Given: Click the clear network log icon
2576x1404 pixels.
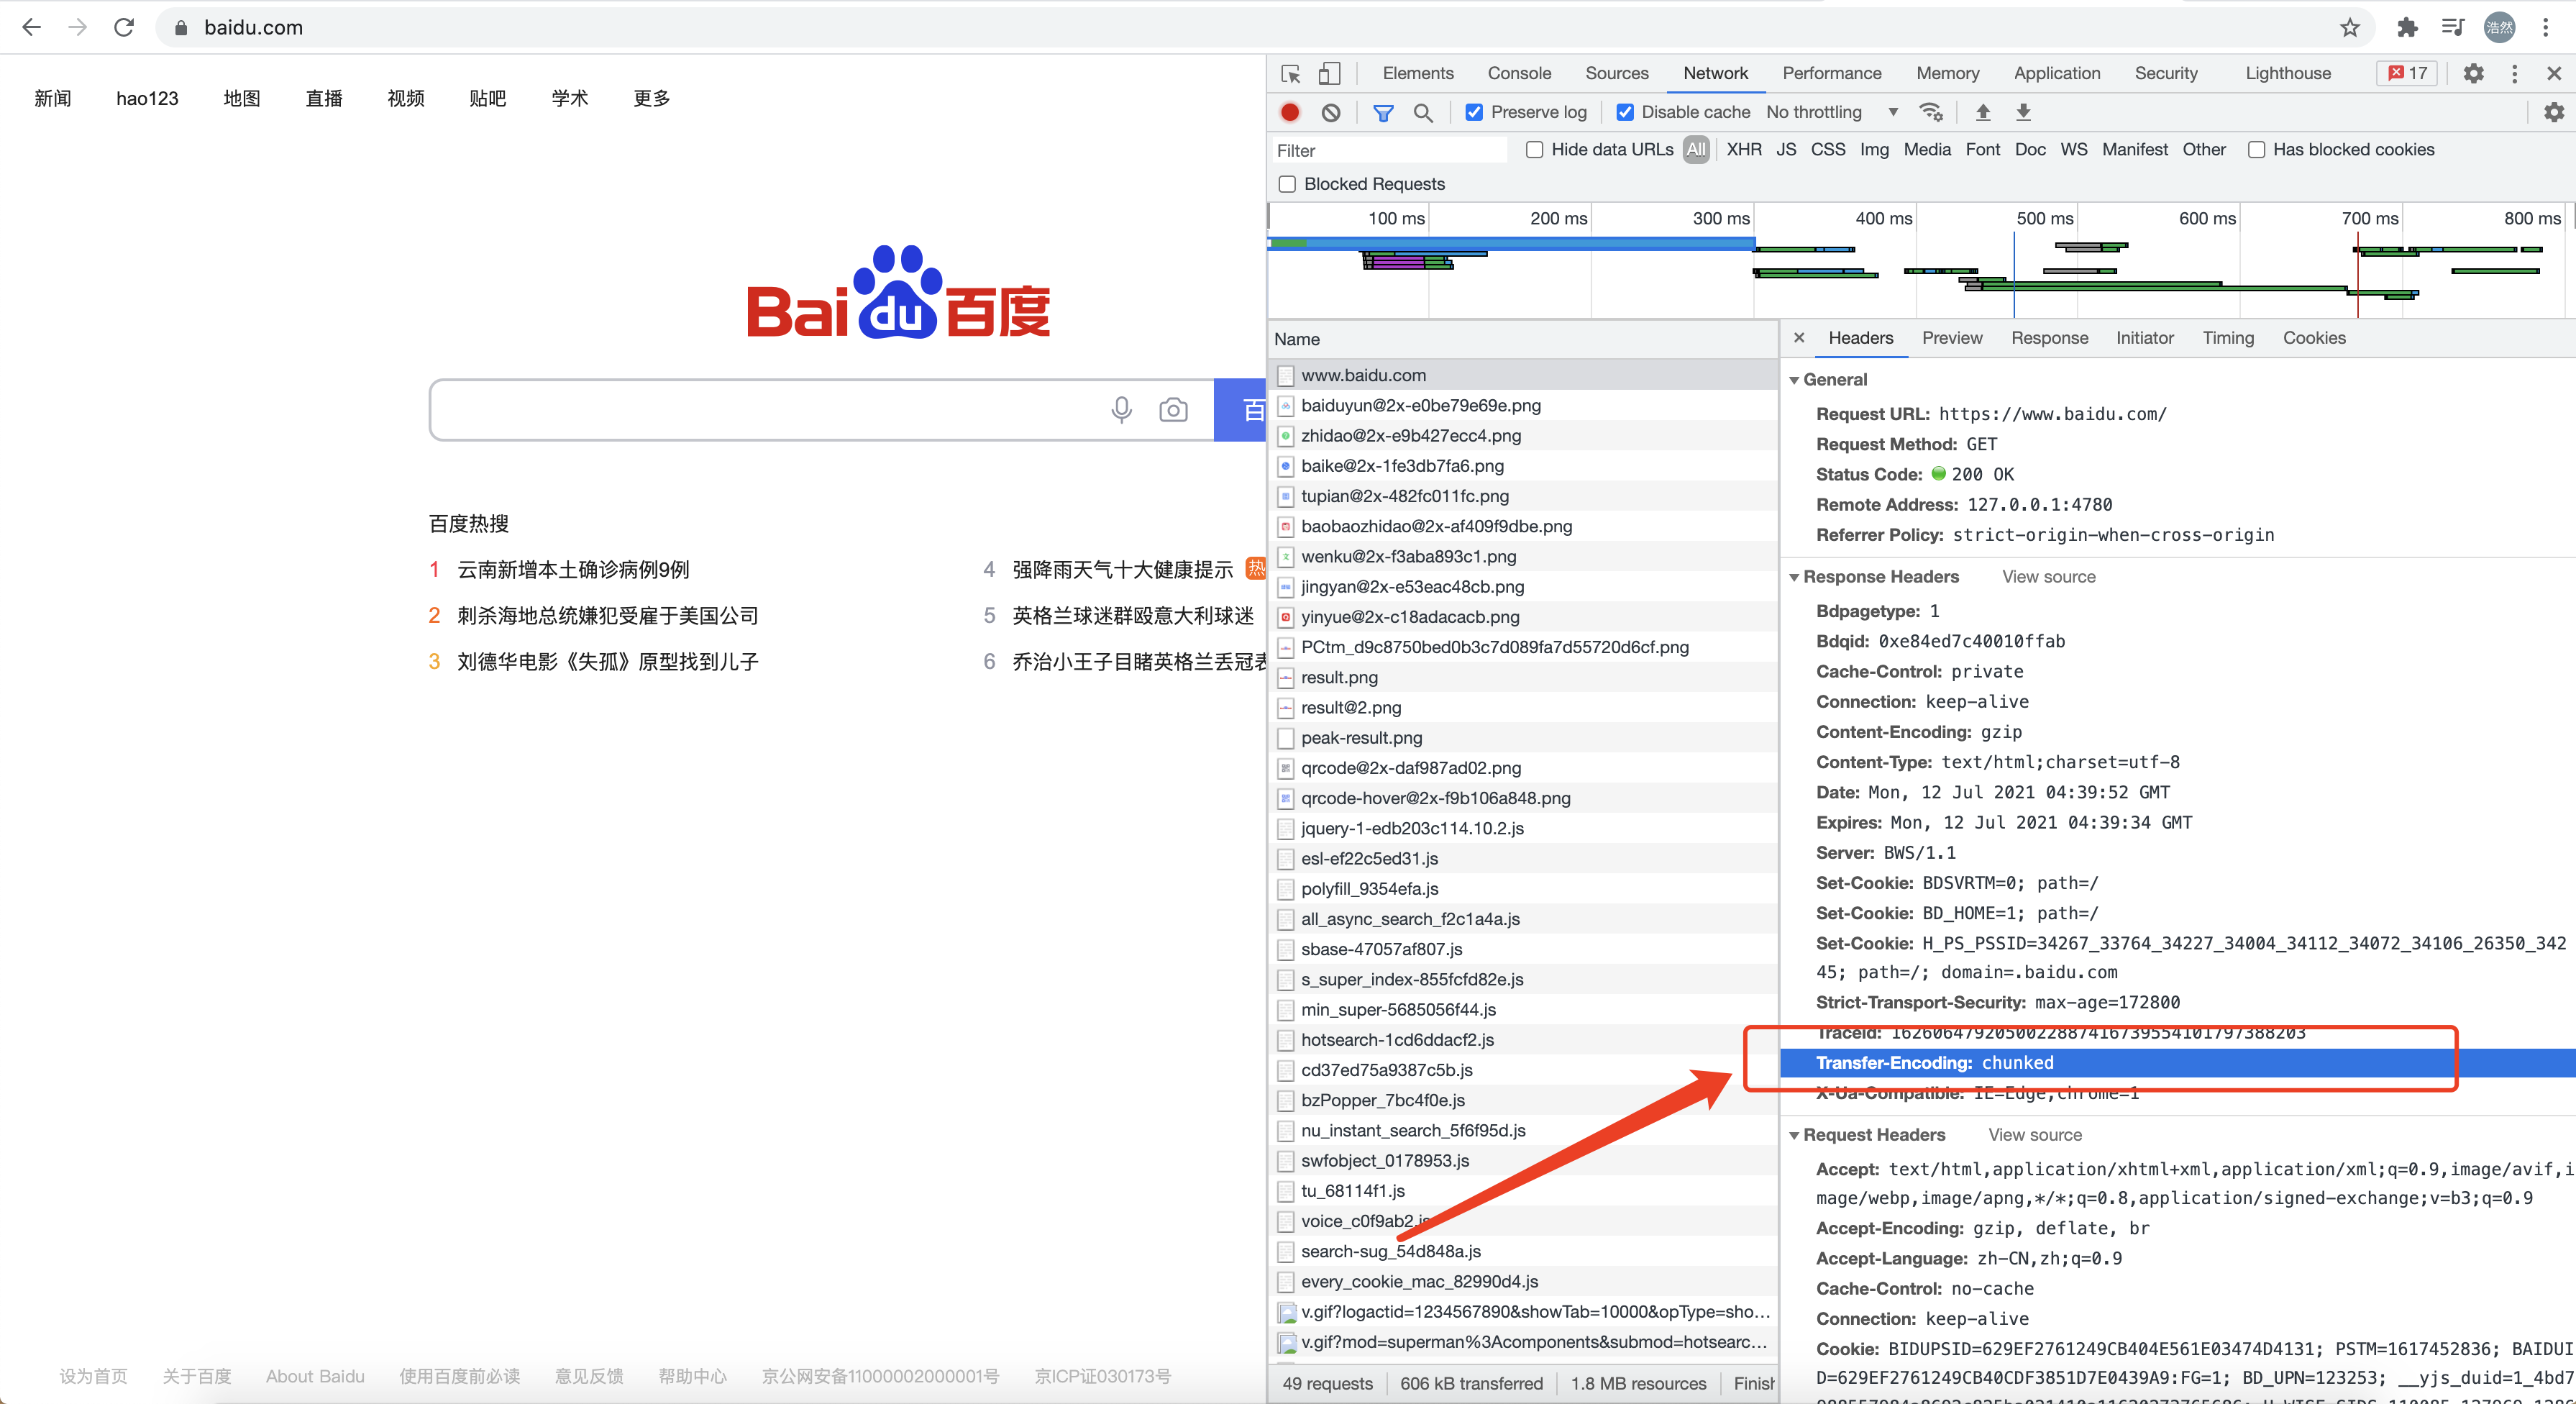Looking at the screenshot, I should pyautogui.click(x=1331, y=112).
